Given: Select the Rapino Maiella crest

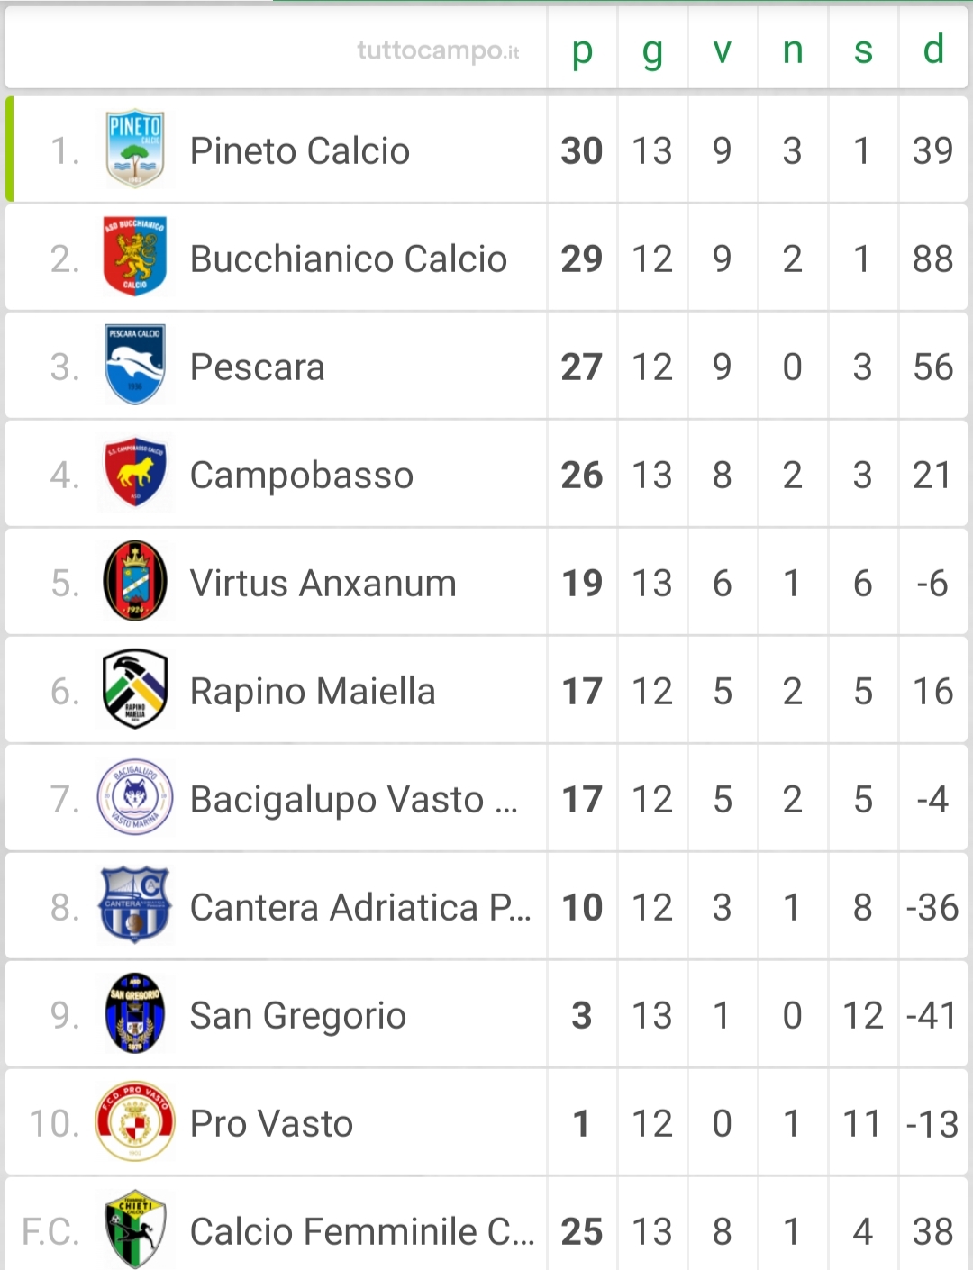Looking at the screenshot, I should (x=134, y=690).
